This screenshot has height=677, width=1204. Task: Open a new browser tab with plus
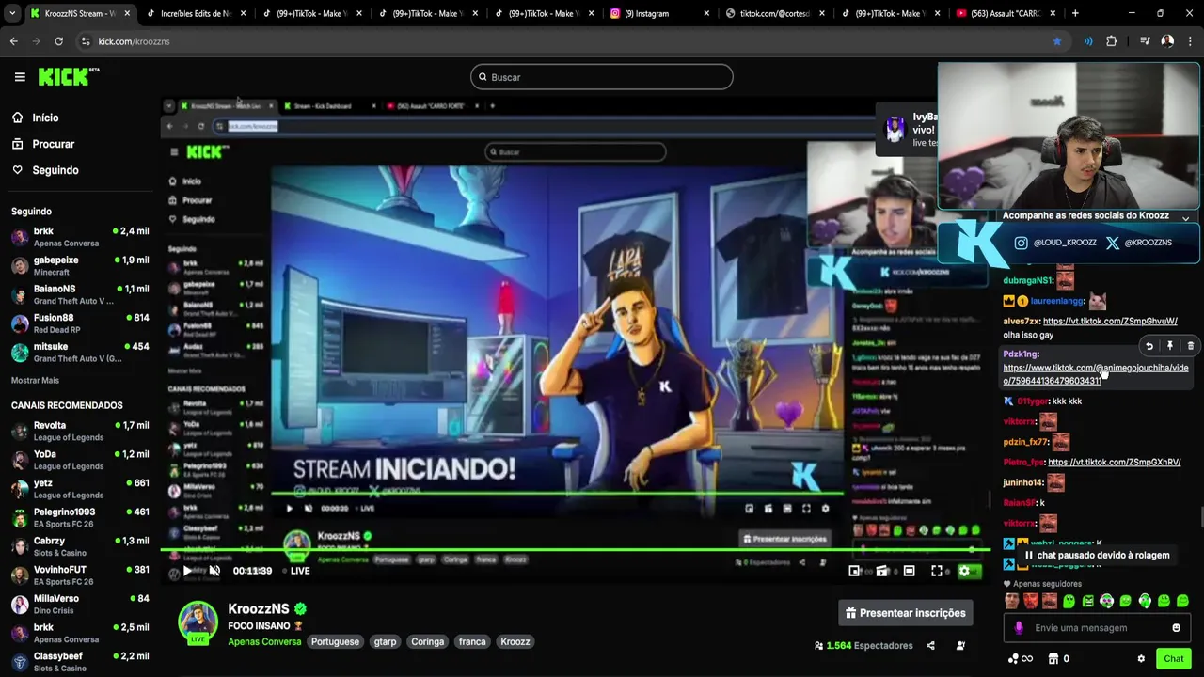1075,13
